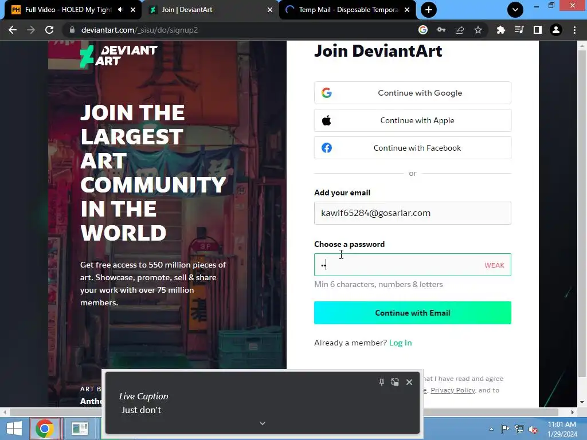Open the extensions puzzle icon

500,30
